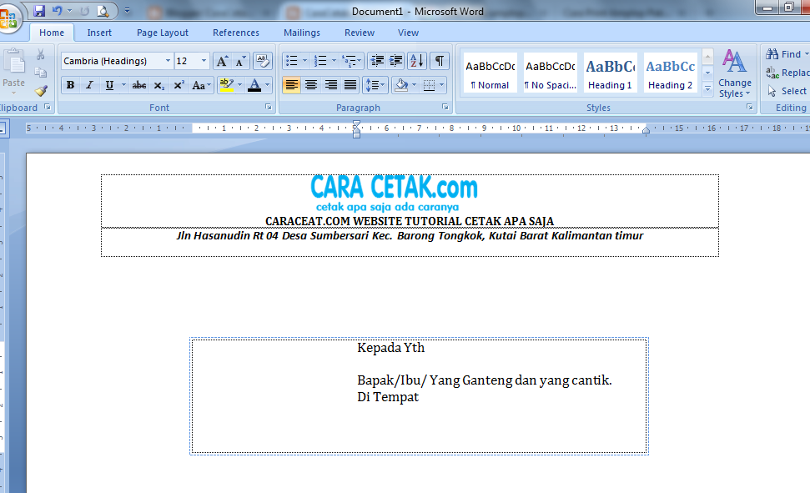The image size is (810, 493).
Task: Apply the font color swatch
Action: tap(254, 85)
